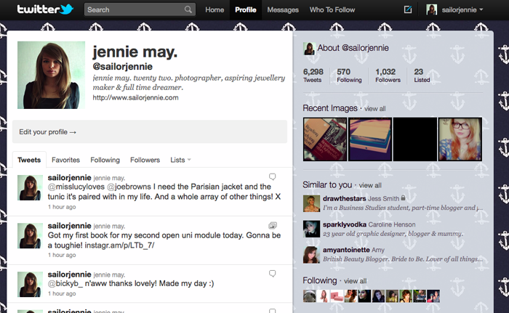Open Messages in top navigation
Viewport: 509px width, 313px height.
pos(283,9)
